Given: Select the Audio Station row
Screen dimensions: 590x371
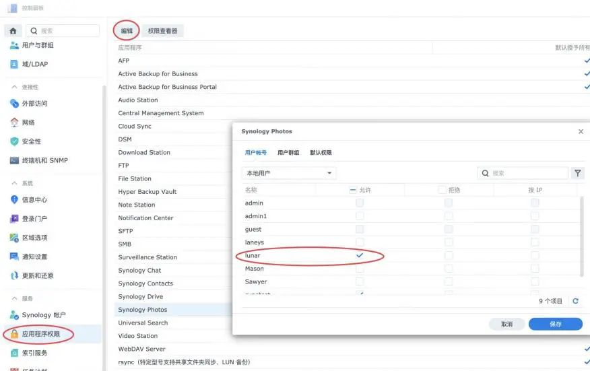Looking at the screenshot, I should coord(352,100).
